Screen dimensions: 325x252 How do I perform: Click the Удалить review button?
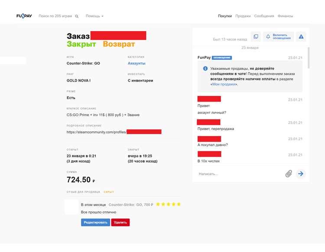point(120,223)
